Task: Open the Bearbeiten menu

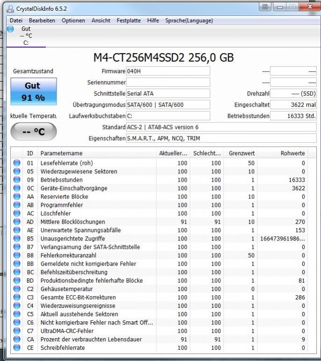Action: tap(42, 21)
